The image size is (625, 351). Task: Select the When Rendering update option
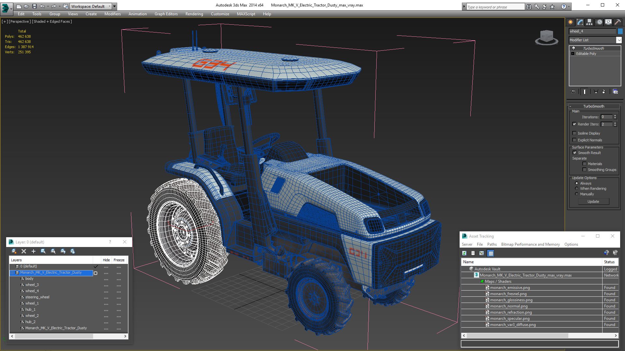(577, 188)
